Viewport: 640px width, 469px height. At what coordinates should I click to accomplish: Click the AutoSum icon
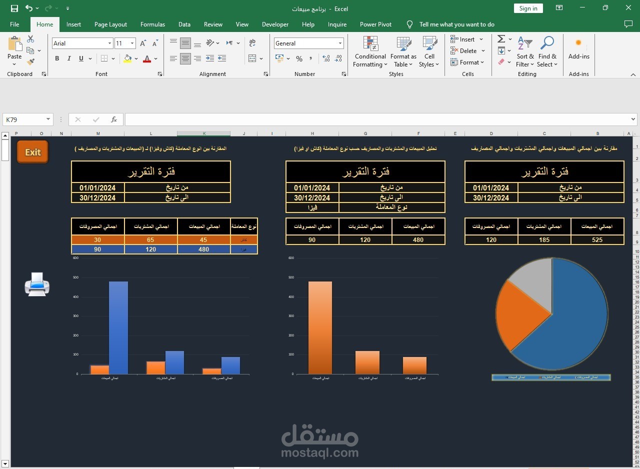(x=500, y=38)
